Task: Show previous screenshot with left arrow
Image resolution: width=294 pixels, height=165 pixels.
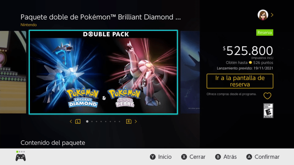Action: (x=71, y=121)
